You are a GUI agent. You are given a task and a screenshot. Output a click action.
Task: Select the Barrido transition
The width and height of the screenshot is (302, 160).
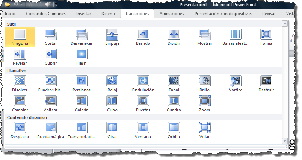(143, 37)
